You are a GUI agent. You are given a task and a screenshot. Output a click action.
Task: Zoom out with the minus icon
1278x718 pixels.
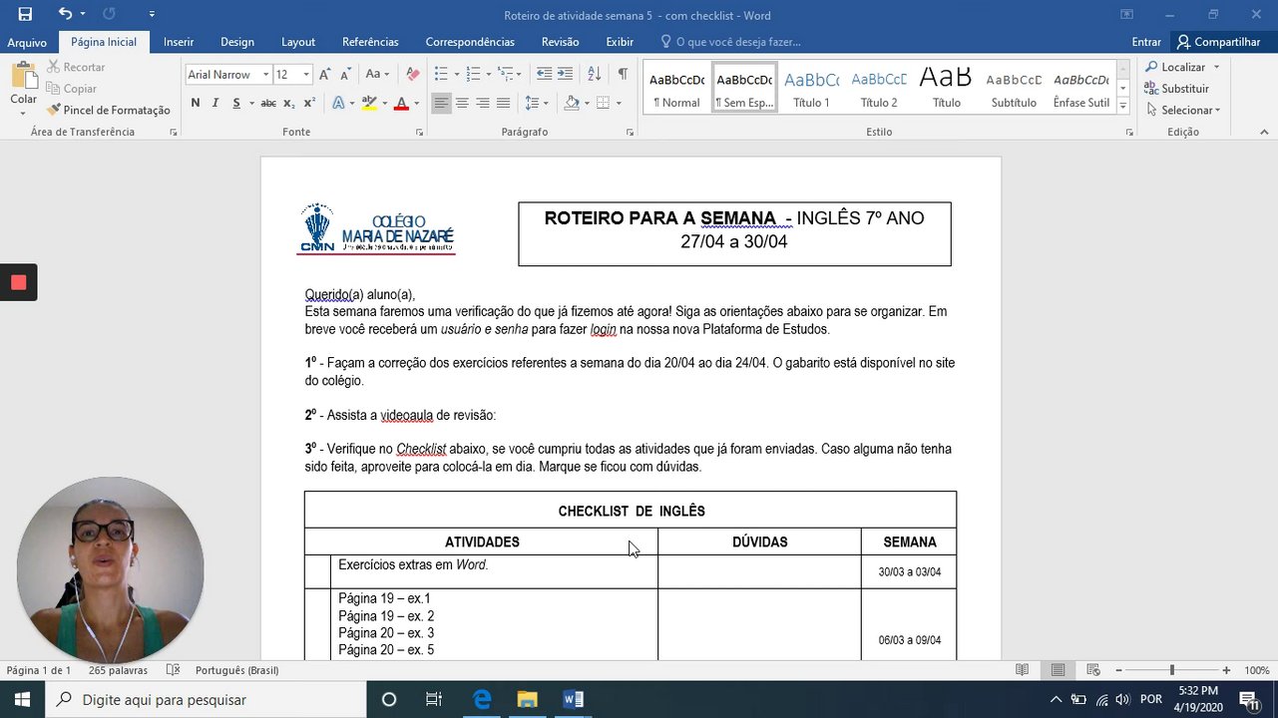pyautogui.click(x=1118, y=670)
